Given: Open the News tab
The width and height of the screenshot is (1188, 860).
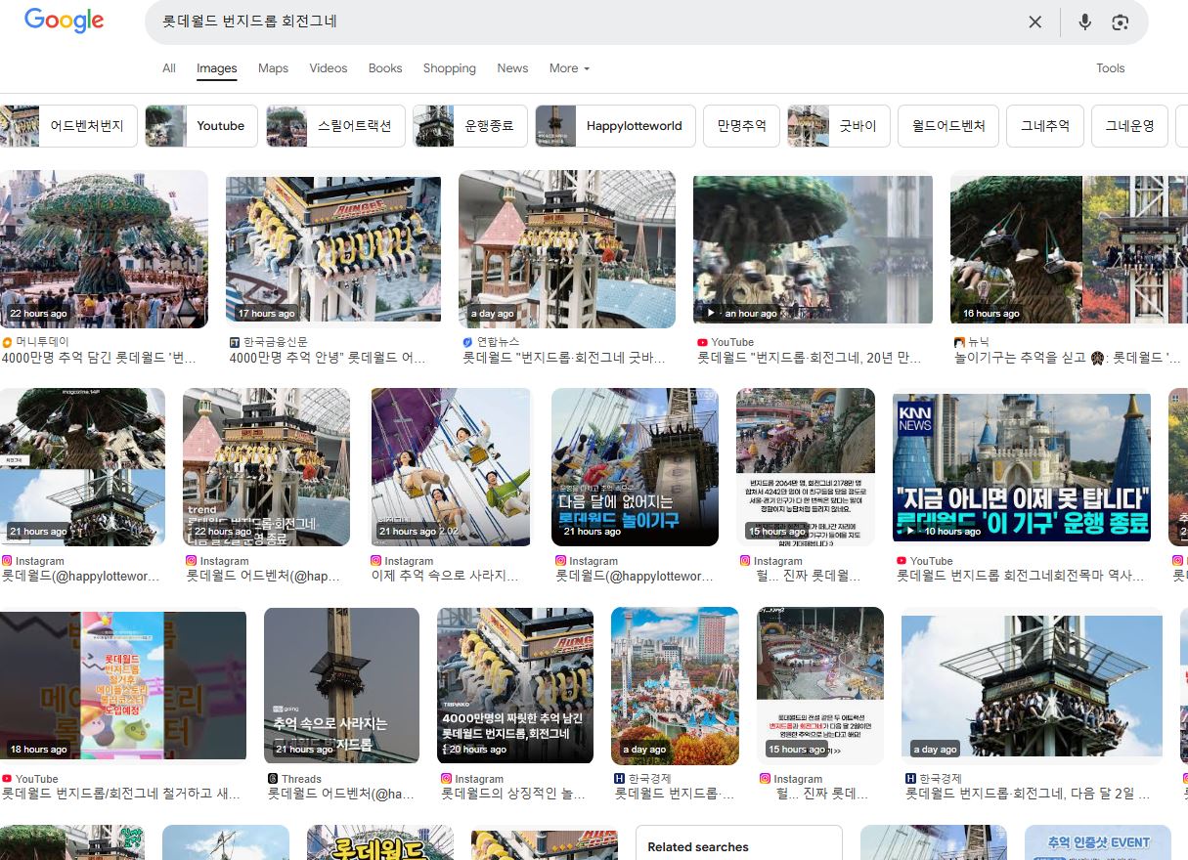Looking at the screenshot, I should coord(512,68).
